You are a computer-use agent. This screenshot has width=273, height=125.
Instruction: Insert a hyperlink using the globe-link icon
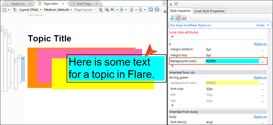click(101, 10)
